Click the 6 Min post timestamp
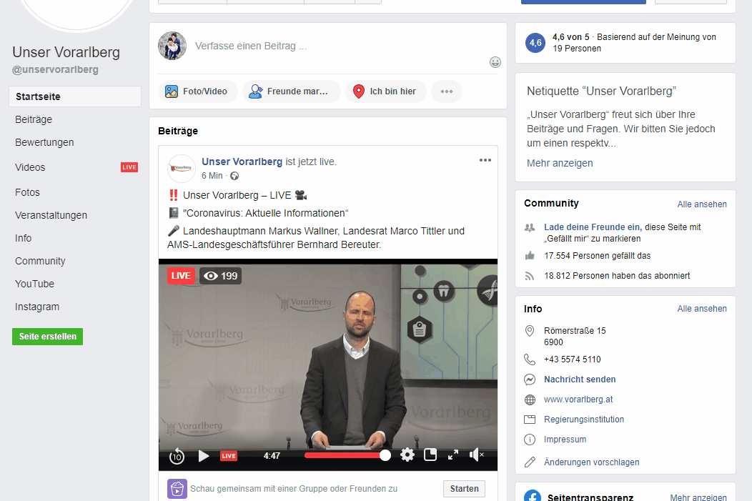Viewport: 752px width, 501px height. click(212, 176)
